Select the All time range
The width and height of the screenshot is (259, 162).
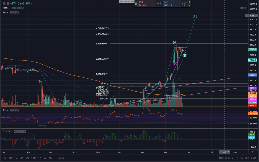click(50, 158)
